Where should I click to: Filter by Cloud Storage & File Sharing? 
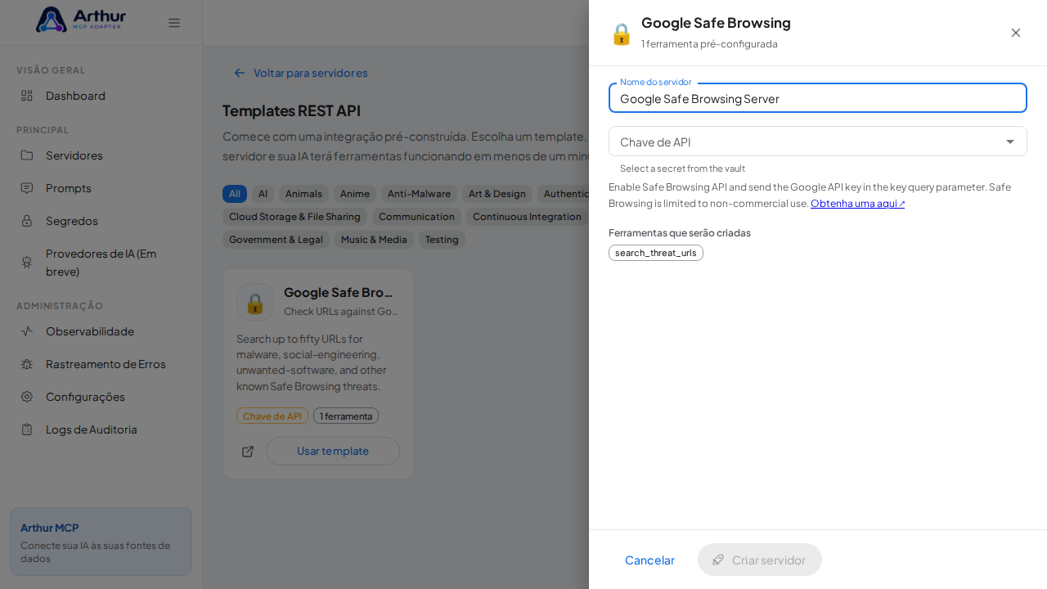[294, 217]
